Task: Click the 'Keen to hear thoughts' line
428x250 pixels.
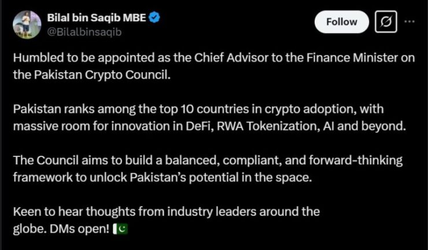Action: click(x=166, y=212)
